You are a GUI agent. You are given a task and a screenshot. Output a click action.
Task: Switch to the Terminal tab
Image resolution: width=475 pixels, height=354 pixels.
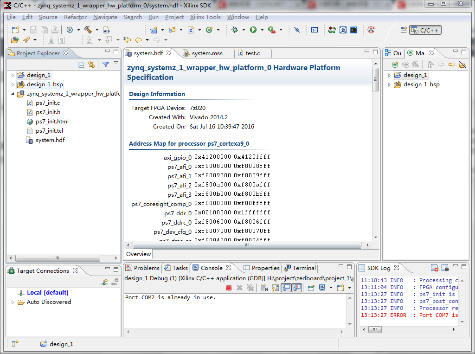click(300, 268)
